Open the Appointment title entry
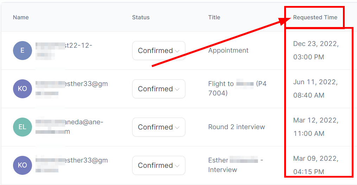Screen dimensions: 357x185 (228, 51)
